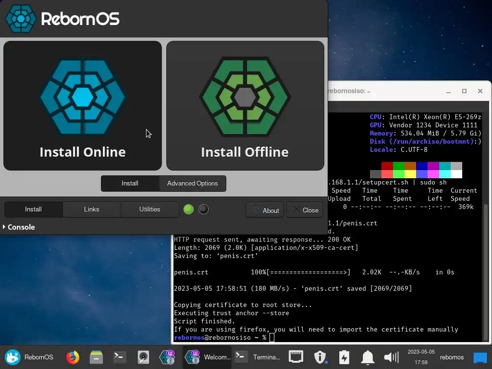Open the file manager from taskbar
Screen dimensions: 492x369
click(96, 357)
